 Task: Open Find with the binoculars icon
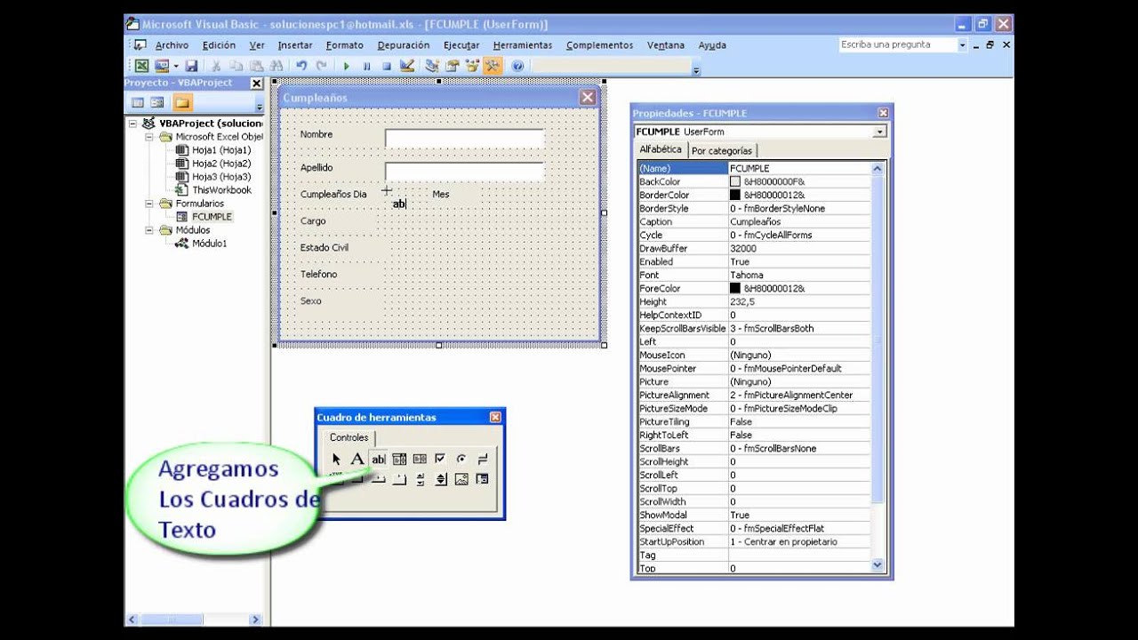[276, 66]
